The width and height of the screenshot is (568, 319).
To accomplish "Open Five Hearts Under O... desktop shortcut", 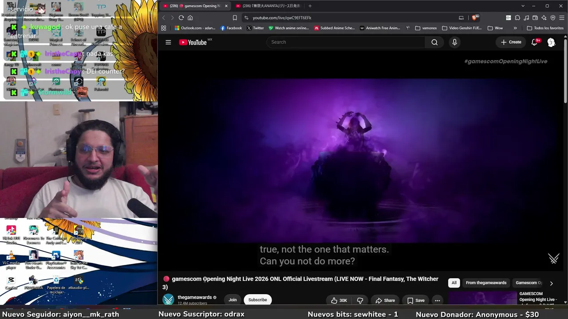I will pyautogui.click(x=33, y=259).
